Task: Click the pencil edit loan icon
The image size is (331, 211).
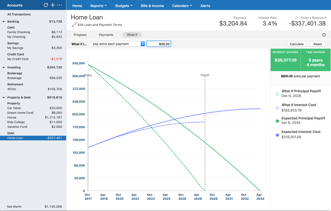Action: click(74, 25)
